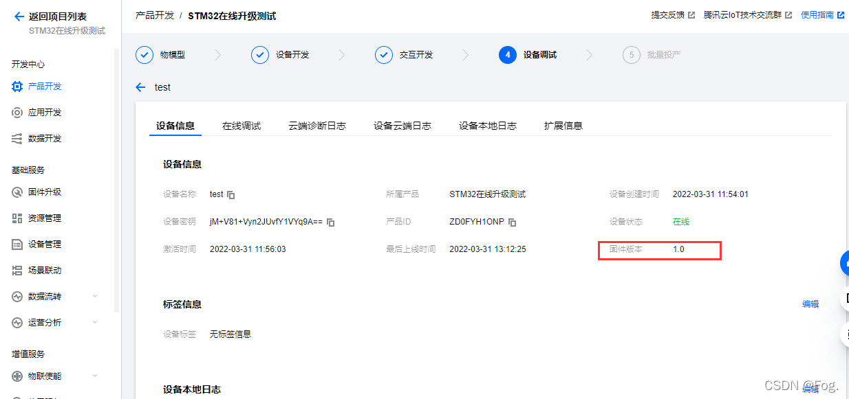Go to the 交互开发 step

(x=404, y=55)
